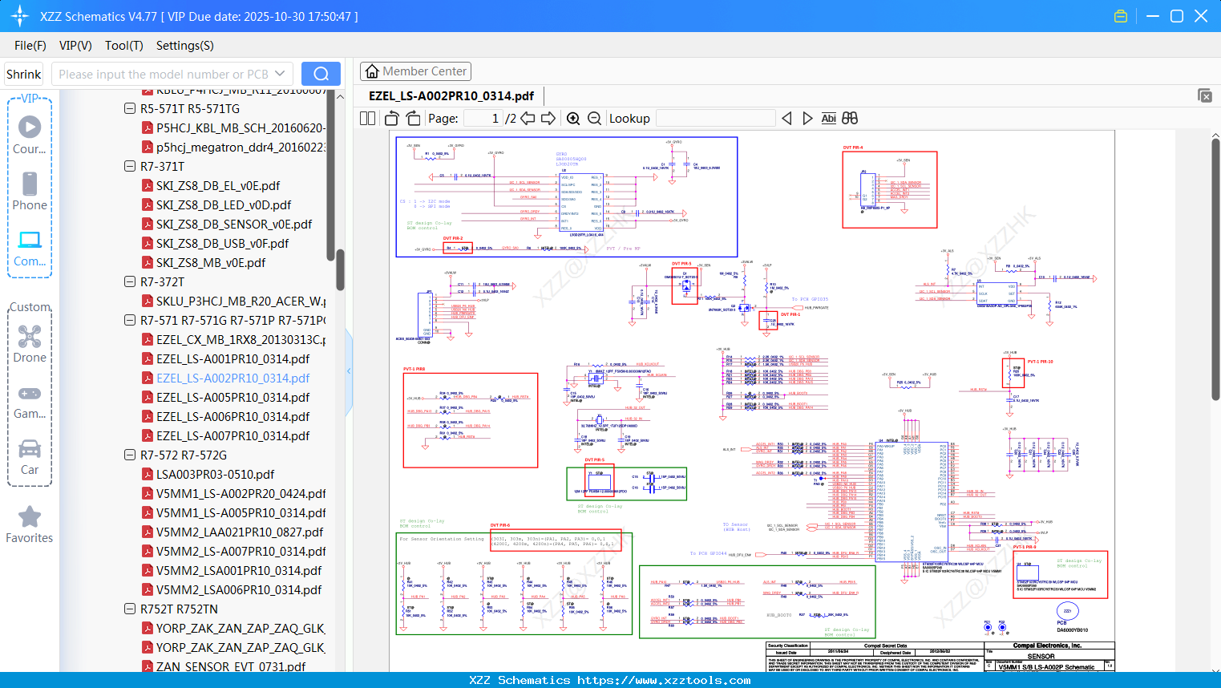Toggle the Abi whole-word match option
Viewport: 1221px width, 688px height.
coord(828,119)
